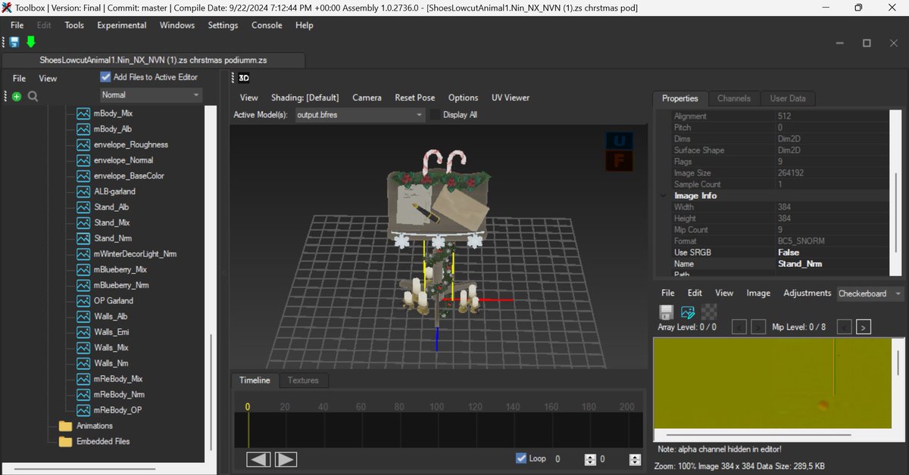Open the Camera menu in viewport
This screenshot has height=475, width=909.
point(367,98)
